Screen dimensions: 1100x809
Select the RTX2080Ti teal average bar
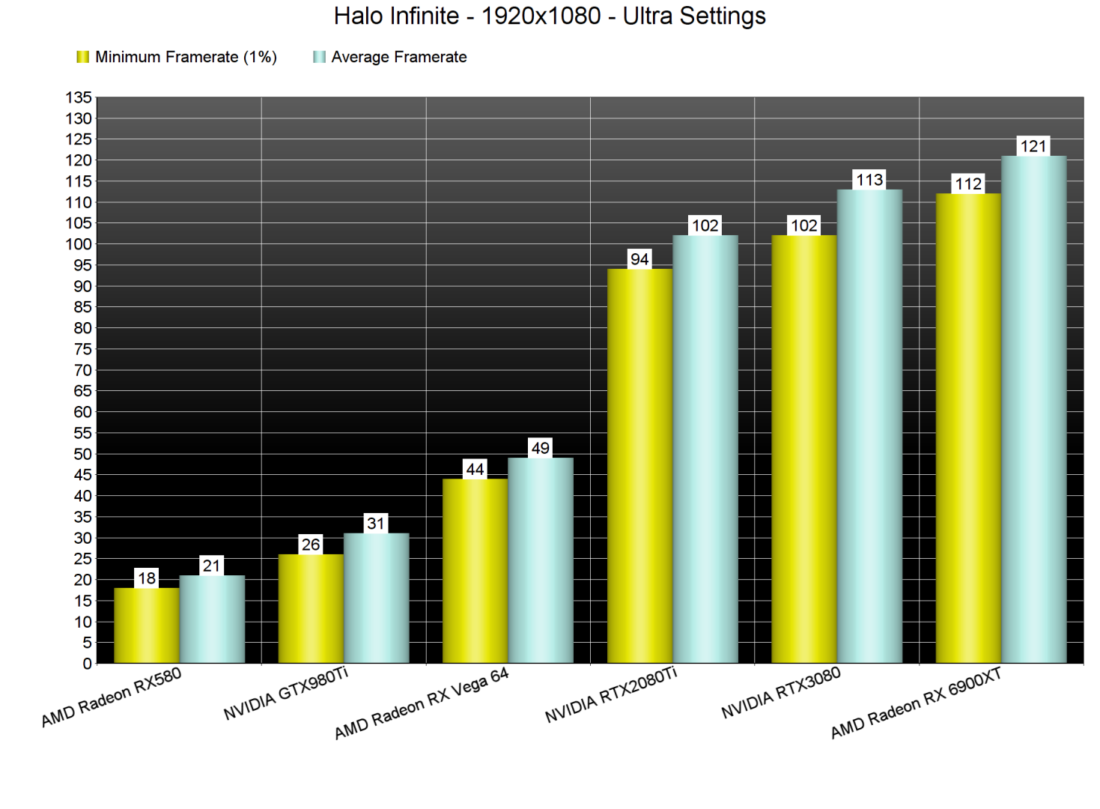[705, 449]
